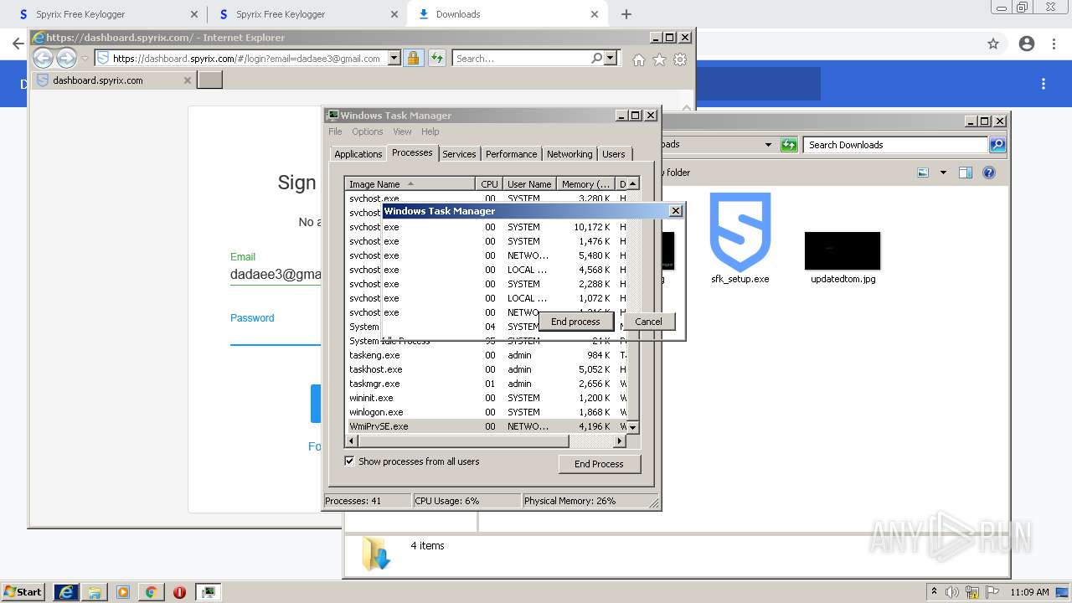The width and height of the screenshot is (1072, 603).
Task: Open IE Tools gear icon
Action: tap(680, 59)
